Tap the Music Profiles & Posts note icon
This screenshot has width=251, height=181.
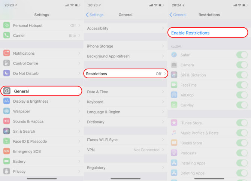coord(174,133)
